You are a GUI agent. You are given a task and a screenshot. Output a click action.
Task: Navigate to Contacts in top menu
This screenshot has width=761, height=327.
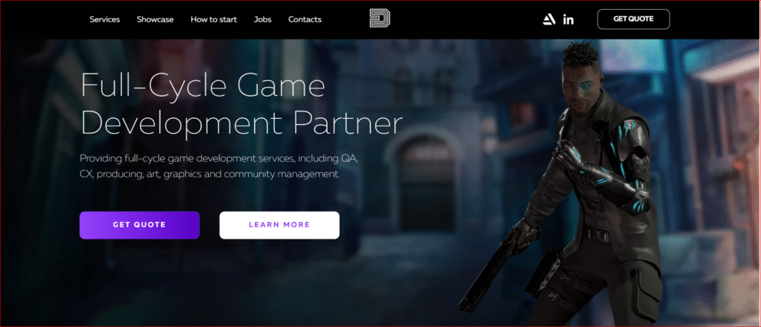pyautogui.click(x=305, y=19)
